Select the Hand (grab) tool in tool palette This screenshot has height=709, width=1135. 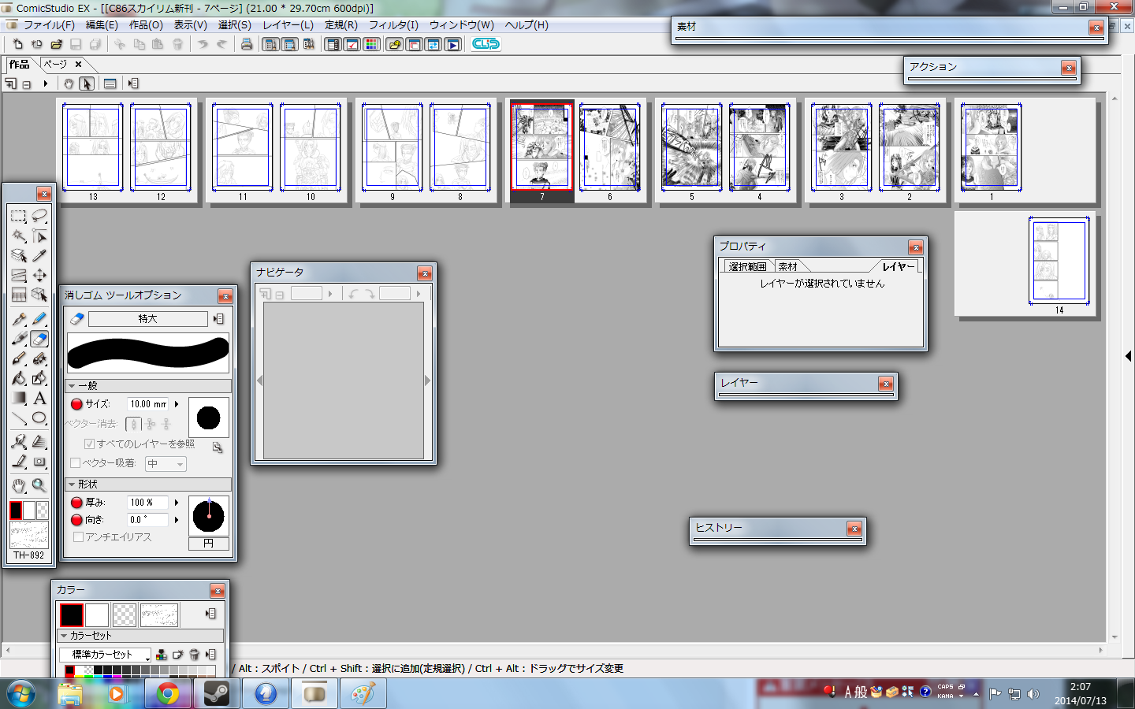tap(19, 485)
